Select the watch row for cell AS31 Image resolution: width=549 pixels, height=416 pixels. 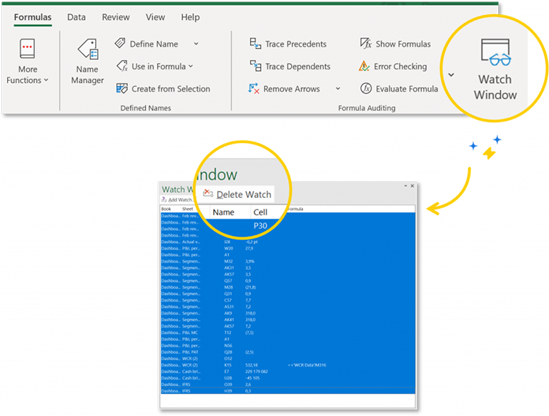point(288,307)
